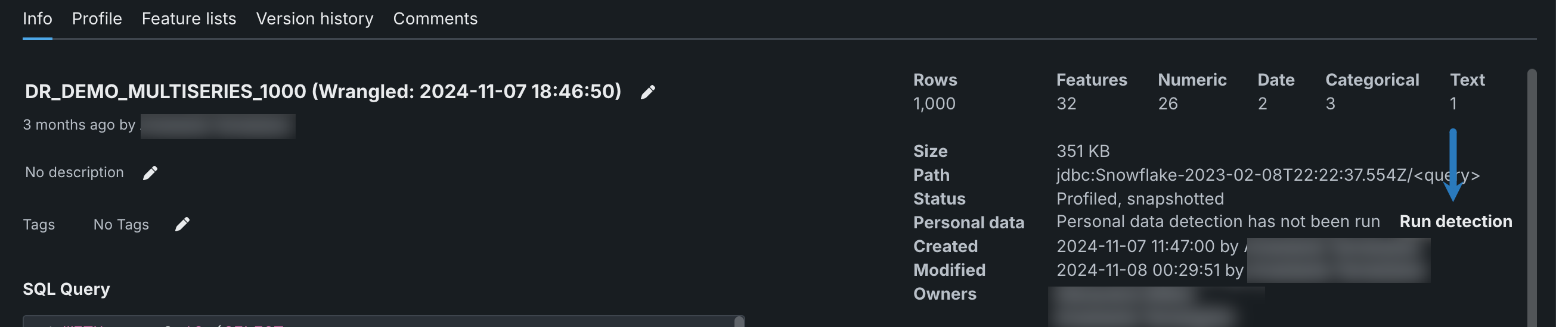Switch to the Info tab
This screenshot has height=327, width=1556.
pos(38,19)
